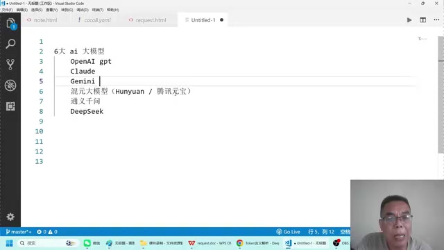
Task: Open the Manage gear icon
Action: (10, 217)
